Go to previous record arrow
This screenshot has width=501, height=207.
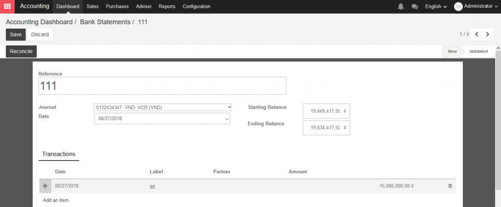point(477,35)
